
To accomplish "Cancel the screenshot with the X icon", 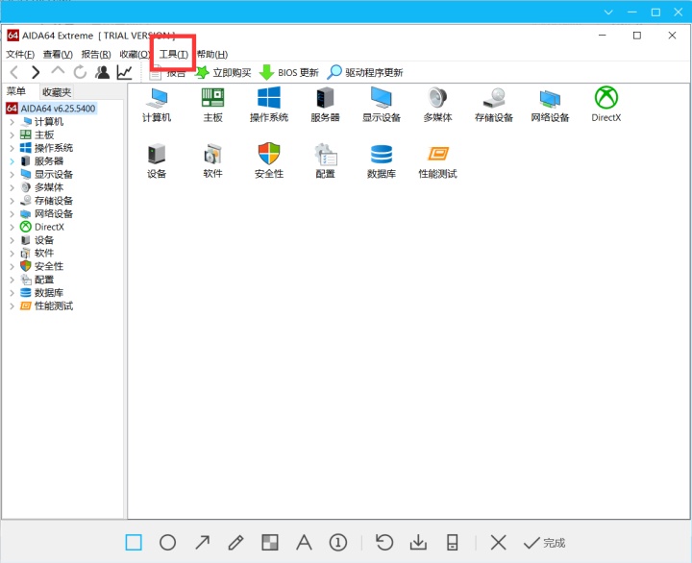I will 498,542.
